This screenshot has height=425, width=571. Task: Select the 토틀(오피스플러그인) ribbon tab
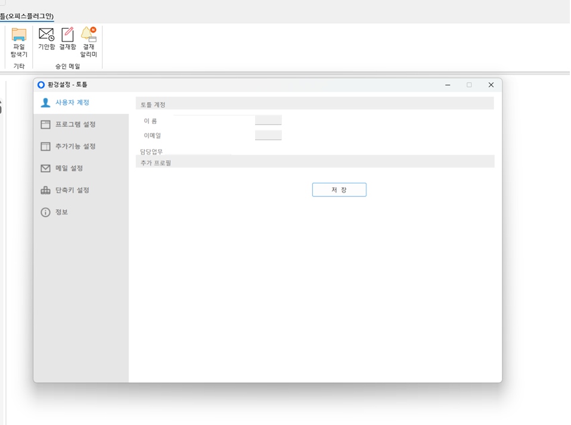click(27, 16)
